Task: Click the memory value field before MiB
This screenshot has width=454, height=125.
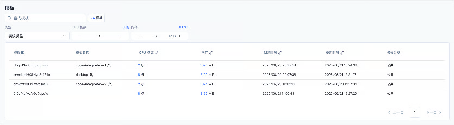Action: 156,36
